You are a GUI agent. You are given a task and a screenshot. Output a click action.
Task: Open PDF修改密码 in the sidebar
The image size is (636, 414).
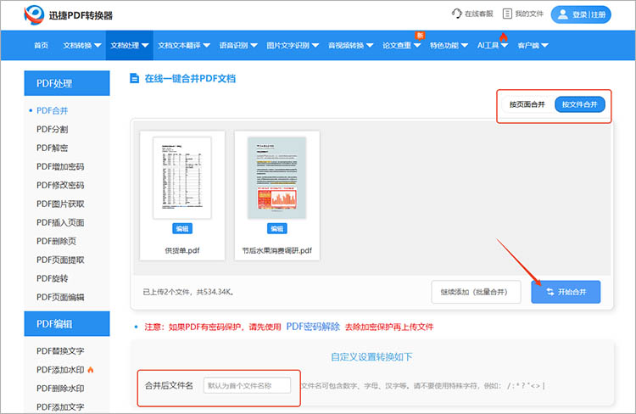click(x=60, y=185)
